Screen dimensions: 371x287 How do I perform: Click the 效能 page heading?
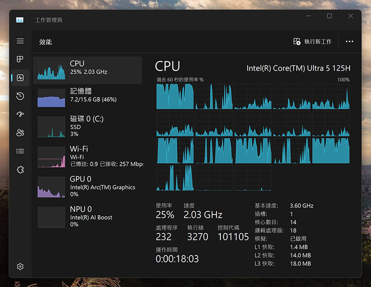(x=46, y=42)
